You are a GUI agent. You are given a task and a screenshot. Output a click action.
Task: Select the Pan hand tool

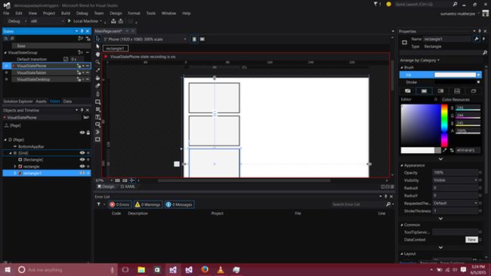(97, 54)
